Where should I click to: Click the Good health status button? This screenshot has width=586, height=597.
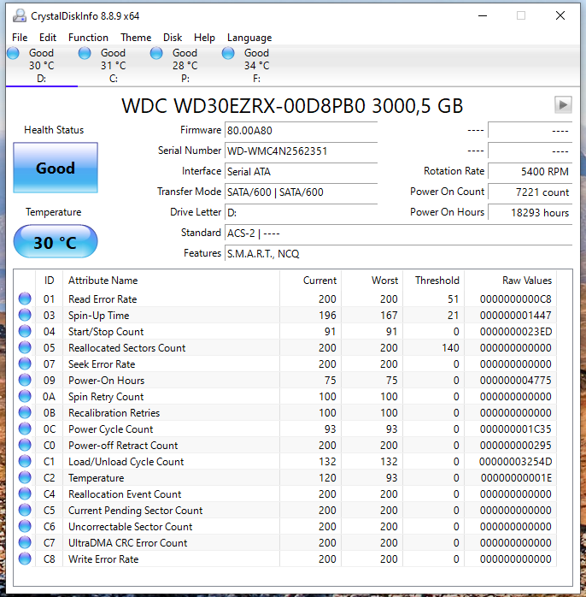coord(56,168)
